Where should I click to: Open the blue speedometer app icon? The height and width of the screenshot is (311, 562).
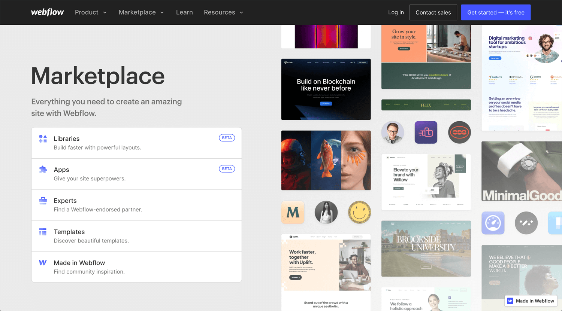coord(493,223)
